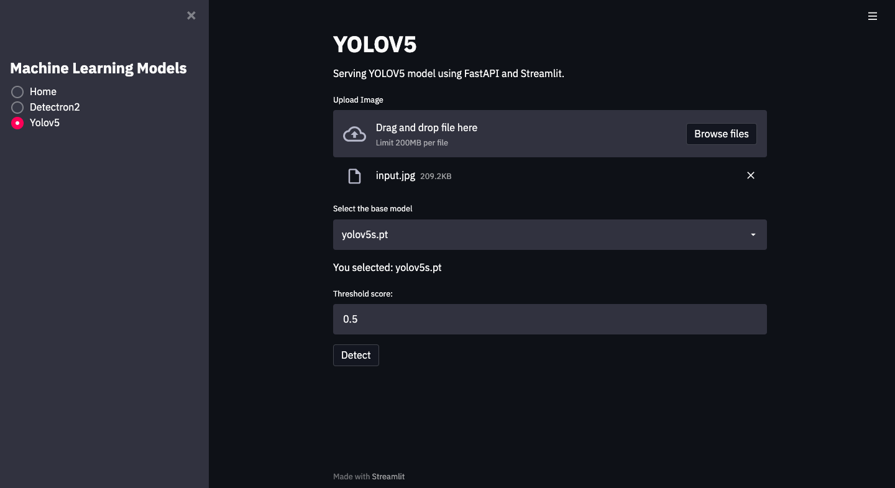
Task: Click the input.jpg file name
Action: (x=395, y=175)
